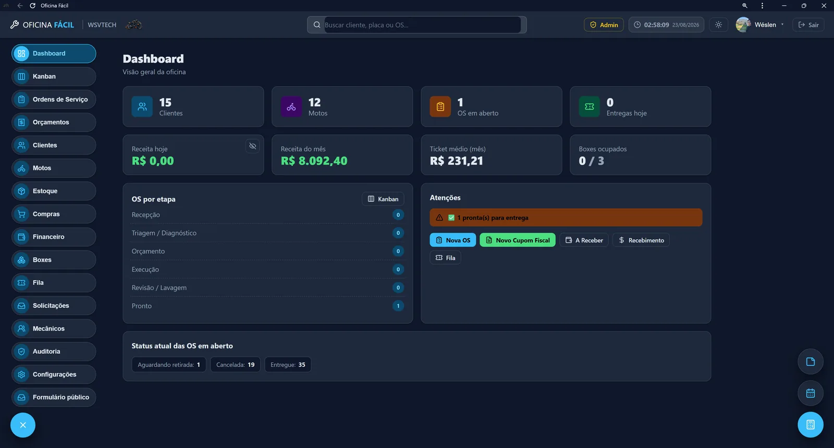The image size is (834, 448).
Task: Click the Clientes card people icon
Action: 142,107
